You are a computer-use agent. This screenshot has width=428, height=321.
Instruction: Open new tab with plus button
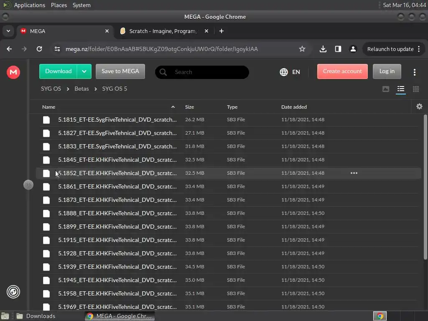[222, 31]
